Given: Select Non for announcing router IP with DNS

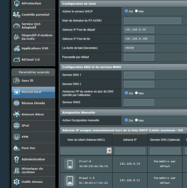Looking at the screenshot, I should click(136, 93).
